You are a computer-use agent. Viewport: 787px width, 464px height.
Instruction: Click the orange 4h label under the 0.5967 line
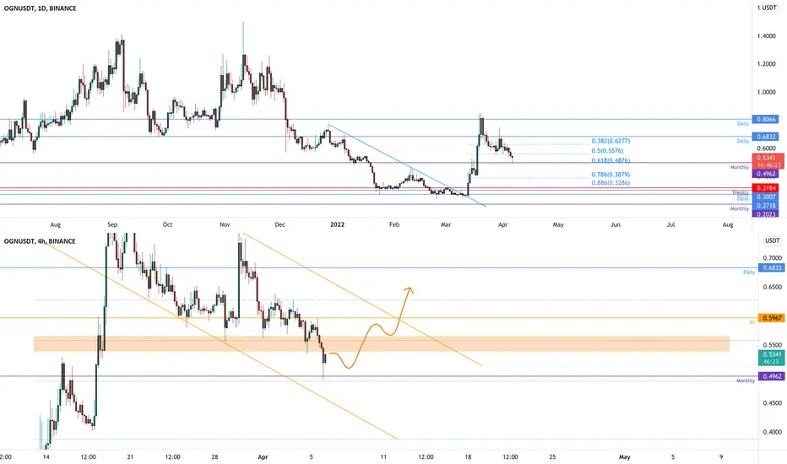(752, 322)
